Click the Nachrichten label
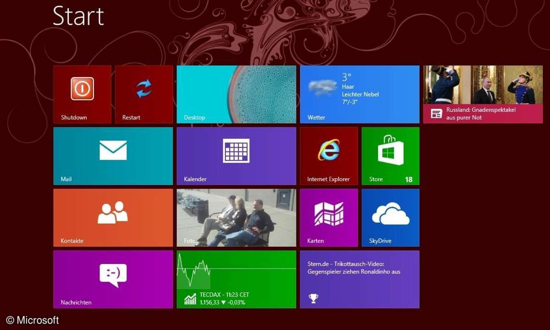The height and width of the screenshot is (330, 550). tap(76, 302)
